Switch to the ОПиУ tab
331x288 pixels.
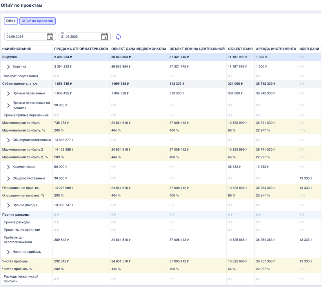(11, 21)
